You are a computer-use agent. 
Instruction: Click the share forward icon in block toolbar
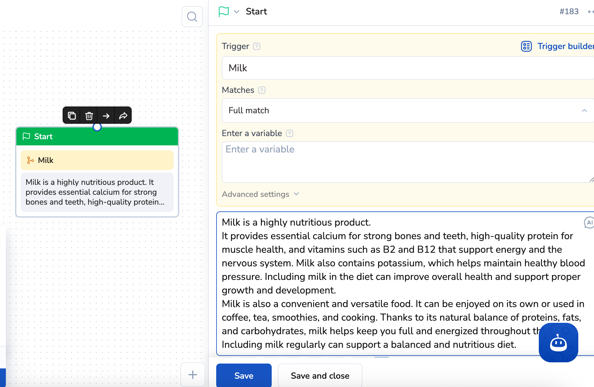(x=123, y=116)
